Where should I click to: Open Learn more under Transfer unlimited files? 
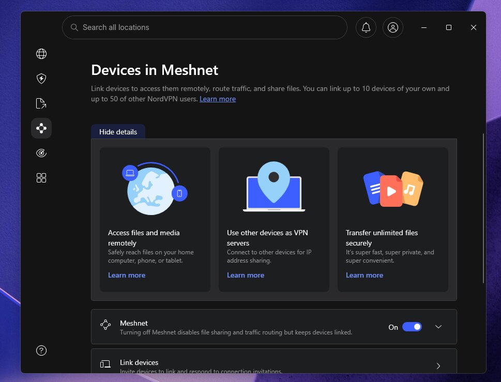365,275
